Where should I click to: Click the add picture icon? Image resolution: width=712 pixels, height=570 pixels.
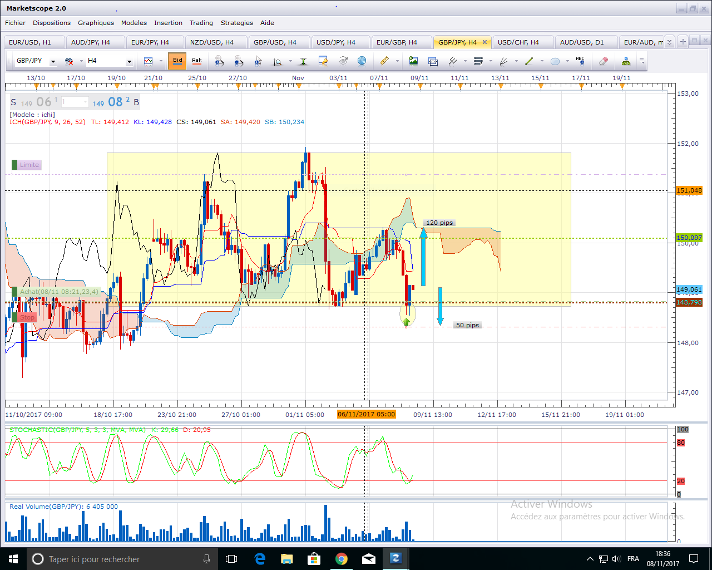pos(413,61)
